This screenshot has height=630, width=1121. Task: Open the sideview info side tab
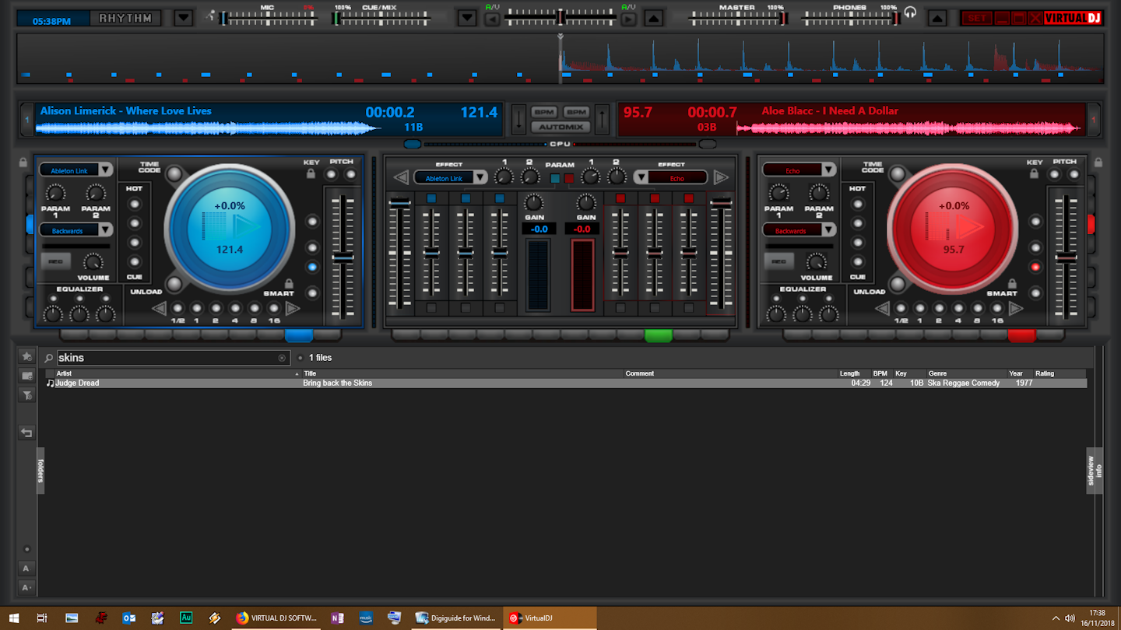(x=1095, y=470)
